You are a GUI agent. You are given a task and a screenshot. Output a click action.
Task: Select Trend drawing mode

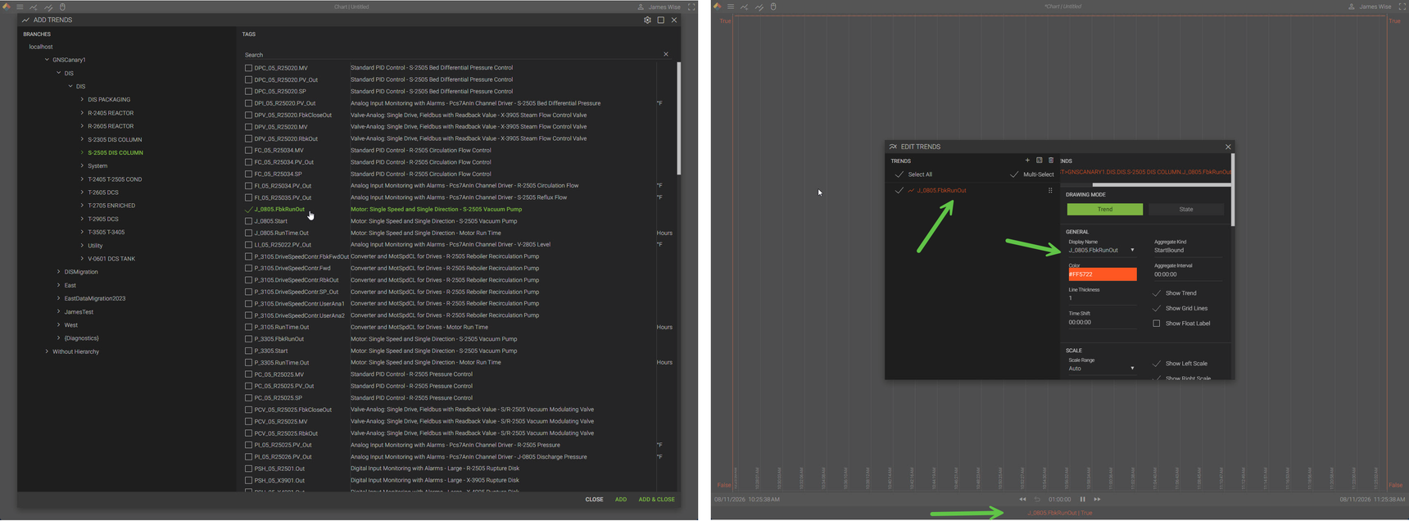(x=1105, y=210)
